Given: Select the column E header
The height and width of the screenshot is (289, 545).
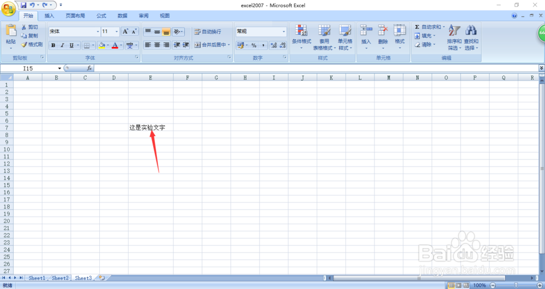Looking at the screenshot, I should click(151, 78).
